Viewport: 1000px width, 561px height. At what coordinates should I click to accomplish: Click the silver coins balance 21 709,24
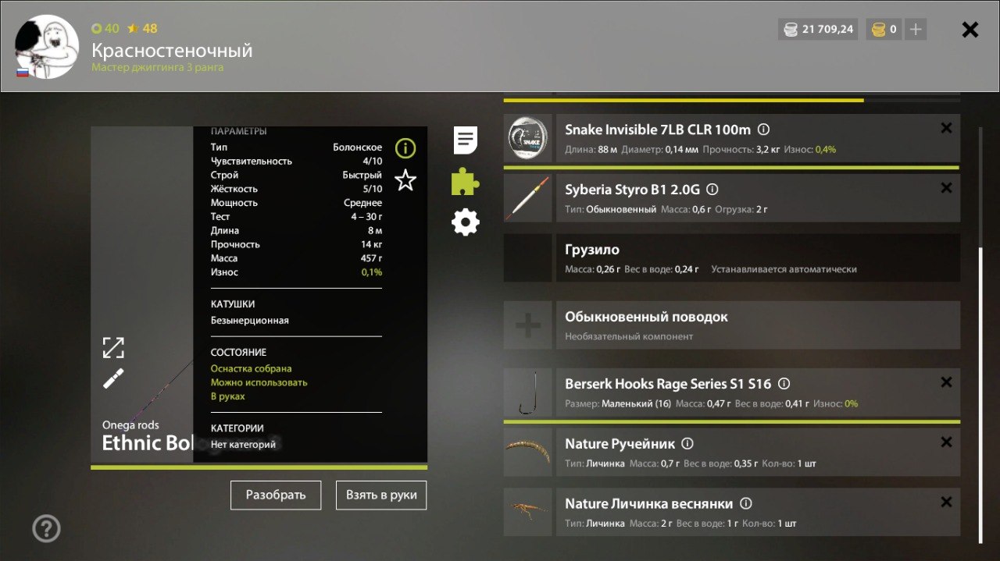point(817,30)
